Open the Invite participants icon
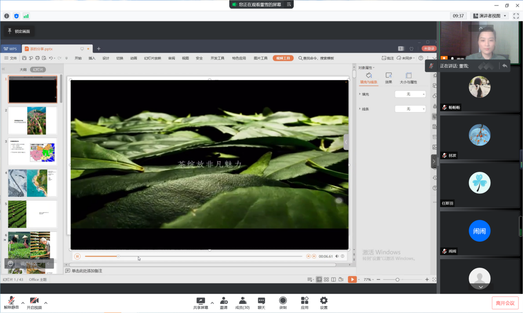This screenshot has height=313, width=523. click(x=223, y=301)
